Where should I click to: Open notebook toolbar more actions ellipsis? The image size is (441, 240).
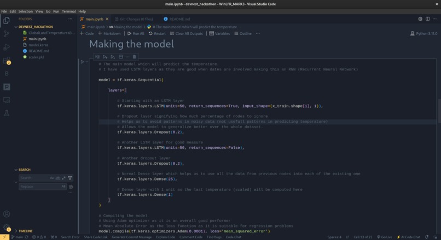pyautogui.click(x=258, y=33)
